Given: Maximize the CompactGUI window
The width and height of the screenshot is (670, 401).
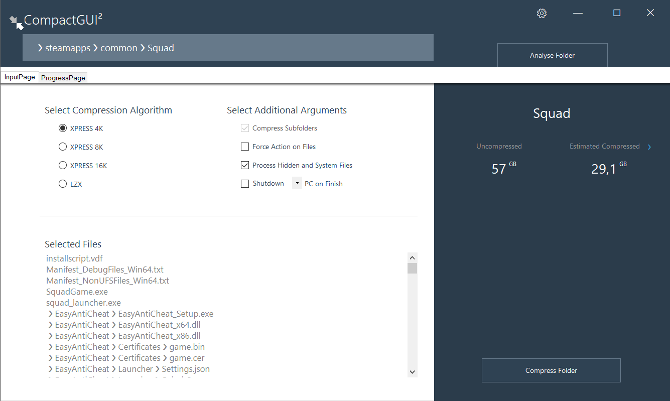Looking at the screenshot, I should click(x=617, y=13).
